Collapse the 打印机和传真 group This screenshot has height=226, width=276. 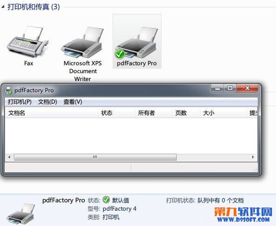point(3,6)
